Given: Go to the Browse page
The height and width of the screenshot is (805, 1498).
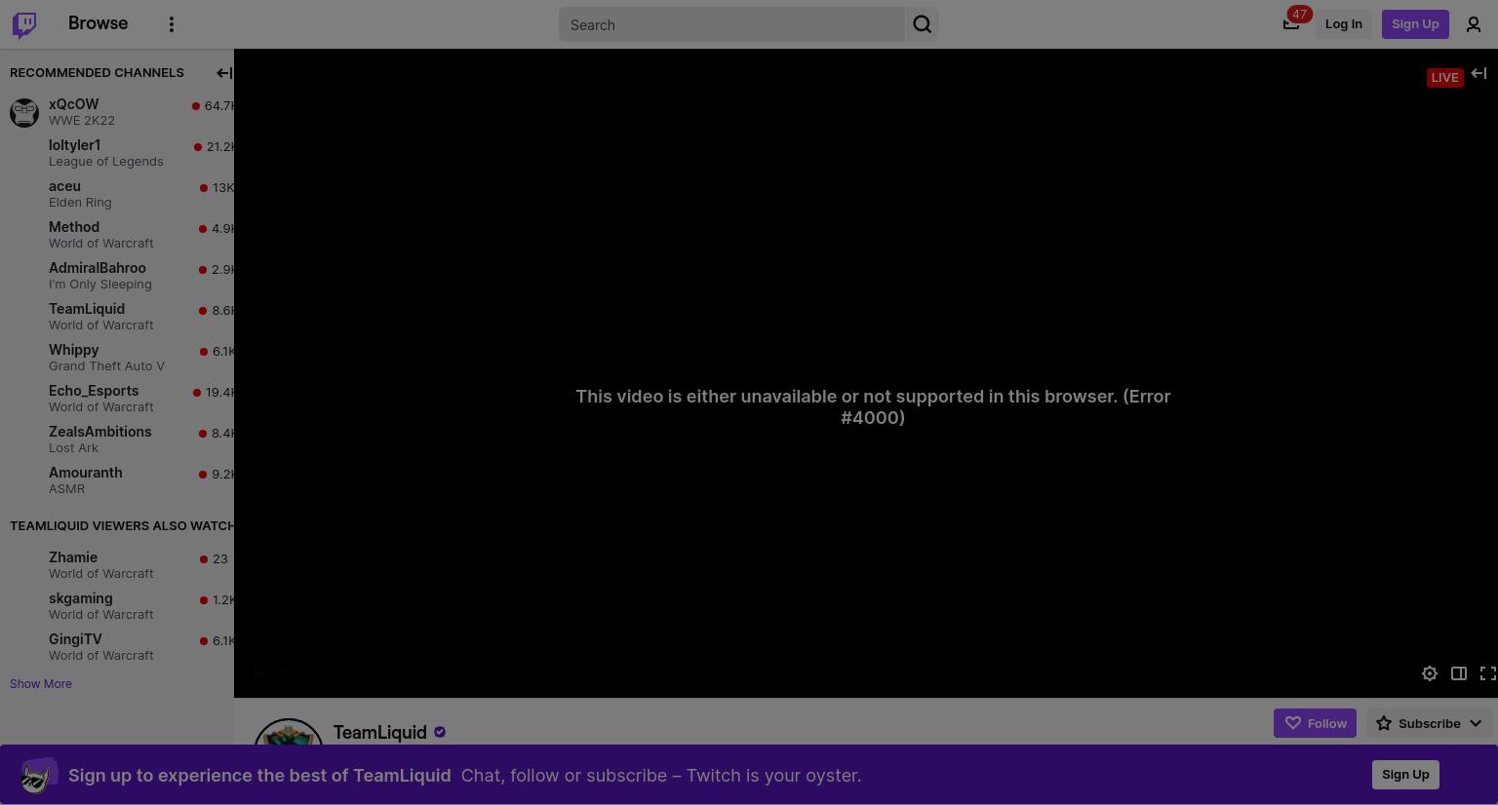Looking at the screenshot, I should [x=98, y=23].
